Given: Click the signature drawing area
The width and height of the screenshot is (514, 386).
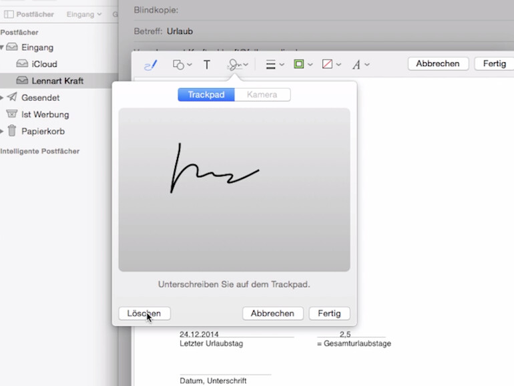Looking at the screenshot, I should point(234,190).
